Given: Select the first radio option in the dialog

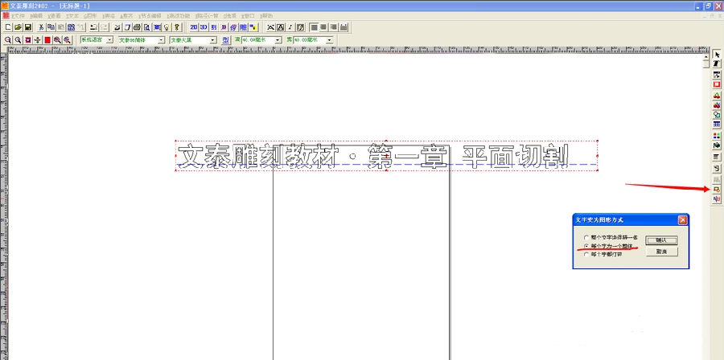Looking at the screenshot, I should (587, 237).
